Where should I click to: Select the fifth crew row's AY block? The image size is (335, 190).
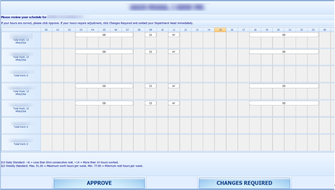pos(174,103)
